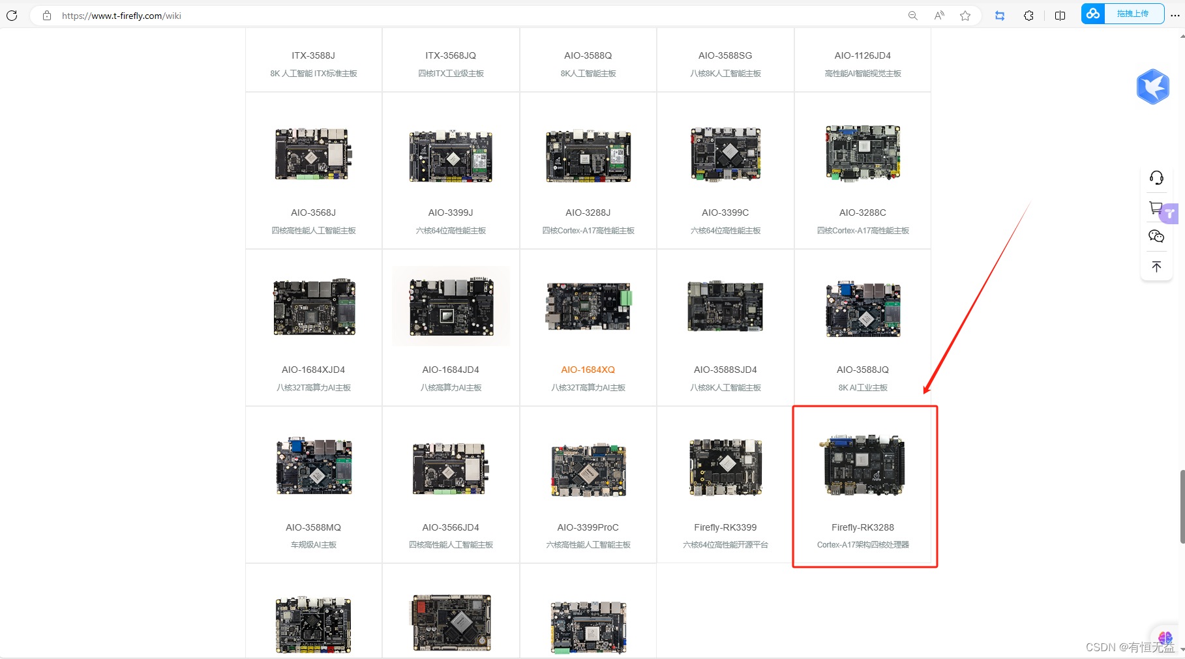Open the AIO-3588SG board link

point(725,55)
